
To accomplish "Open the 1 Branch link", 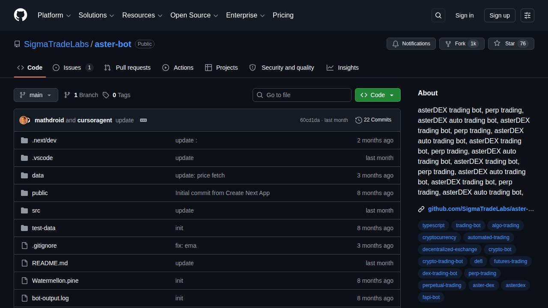I will click(x=81, y=95).
